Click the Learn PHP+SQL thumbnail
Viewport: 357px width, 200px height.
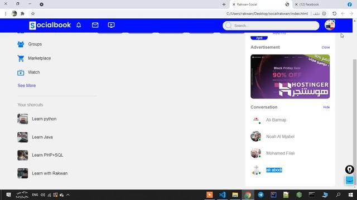(x=23, y=156)
